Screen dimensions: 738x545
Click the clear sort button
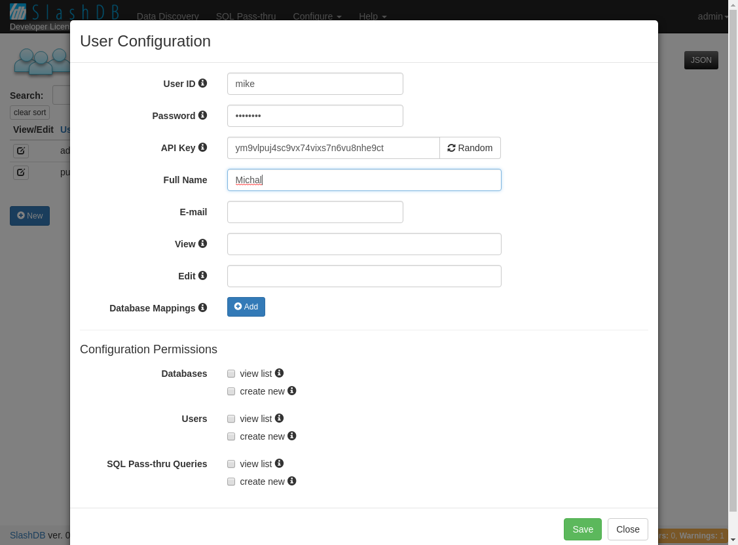tap(29, 113)
